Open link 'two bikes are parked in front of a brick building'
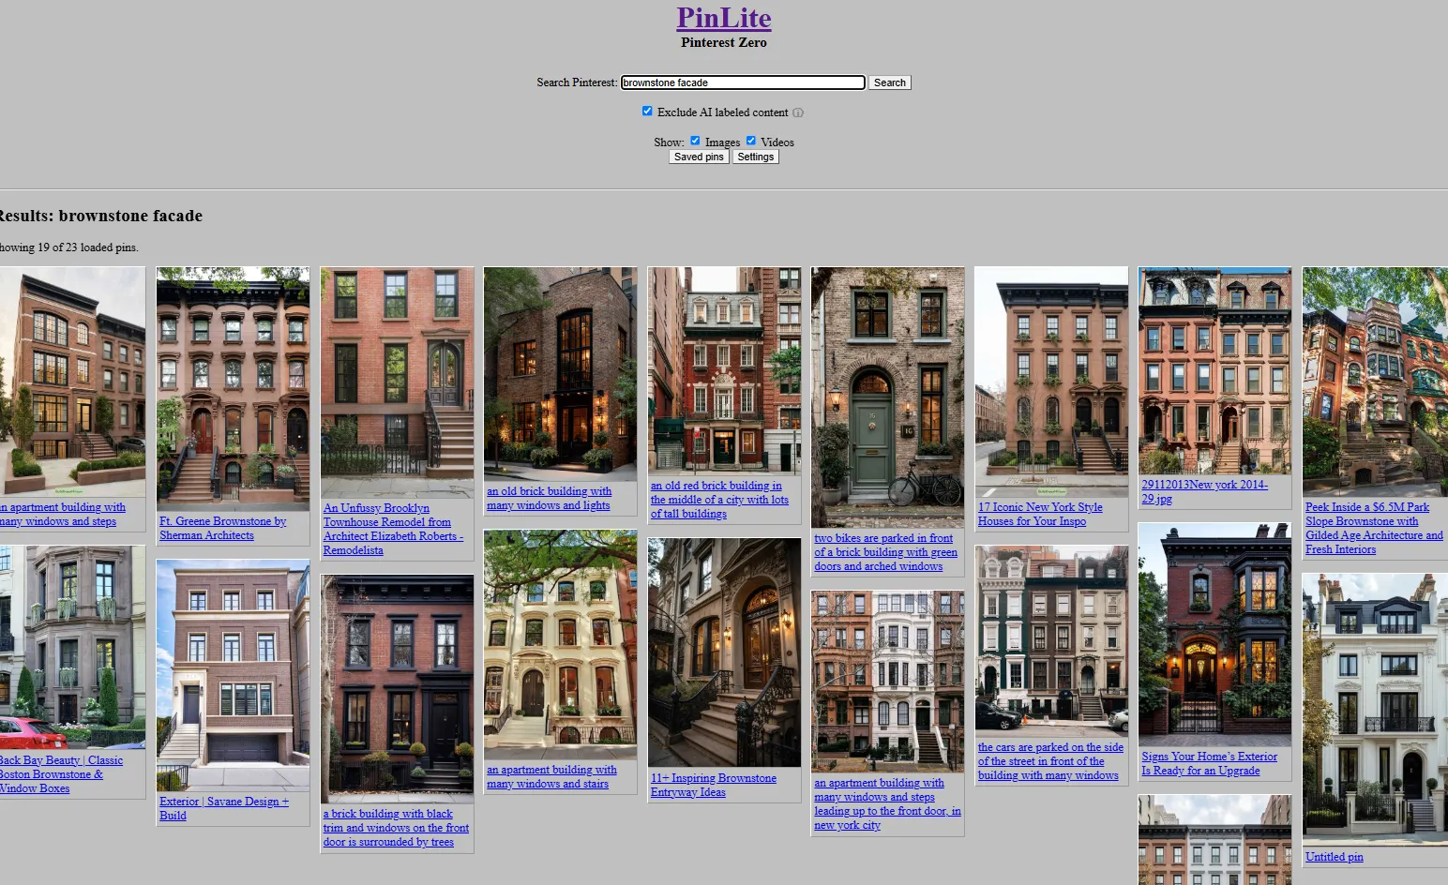 tap(885, 552)
